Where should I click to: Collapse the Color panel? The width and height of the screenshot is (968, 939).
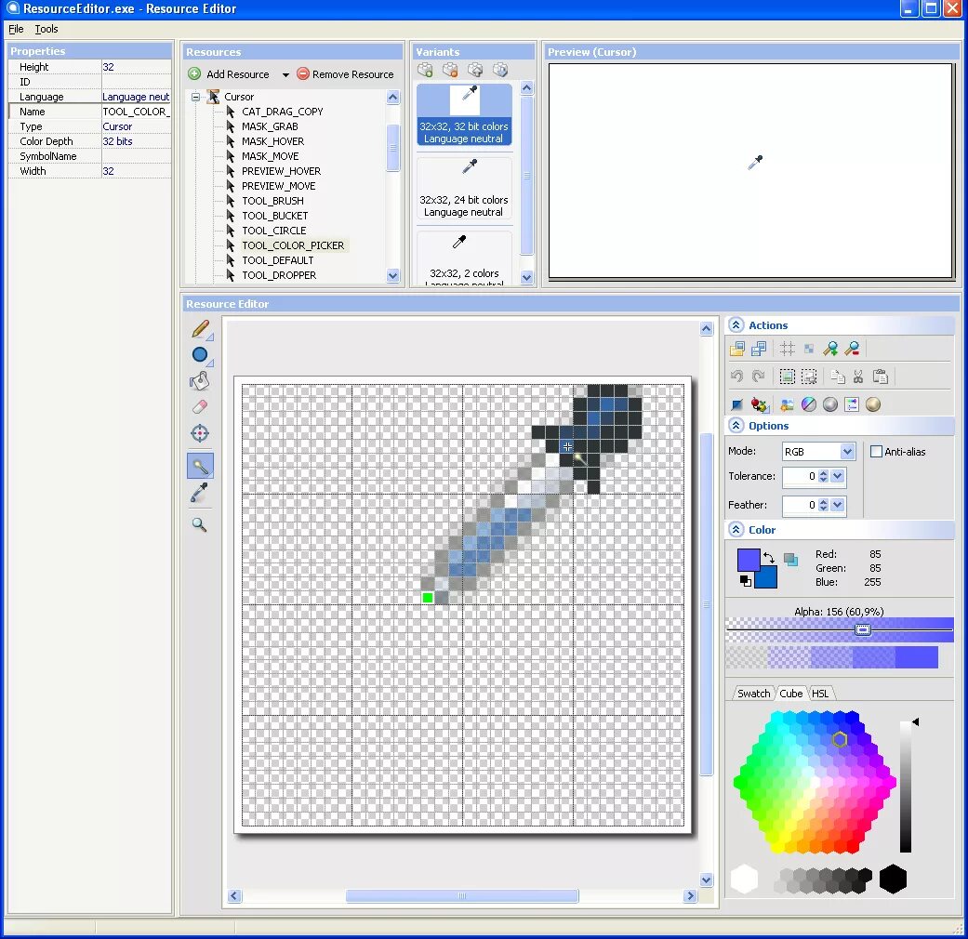point(735,529)
